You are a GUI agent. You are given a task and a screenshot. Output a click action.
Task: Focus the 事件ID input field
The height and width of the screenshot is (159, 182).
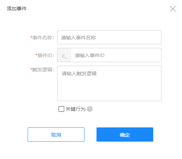(116, 55)
